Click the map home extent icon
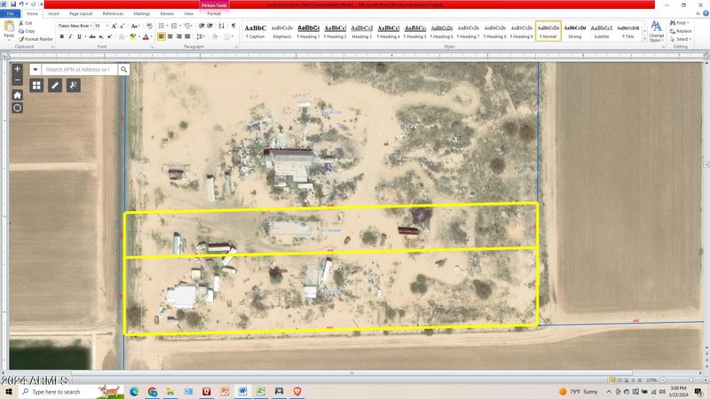710x399 pixels. pyautogui.click(x=17, y=95)
